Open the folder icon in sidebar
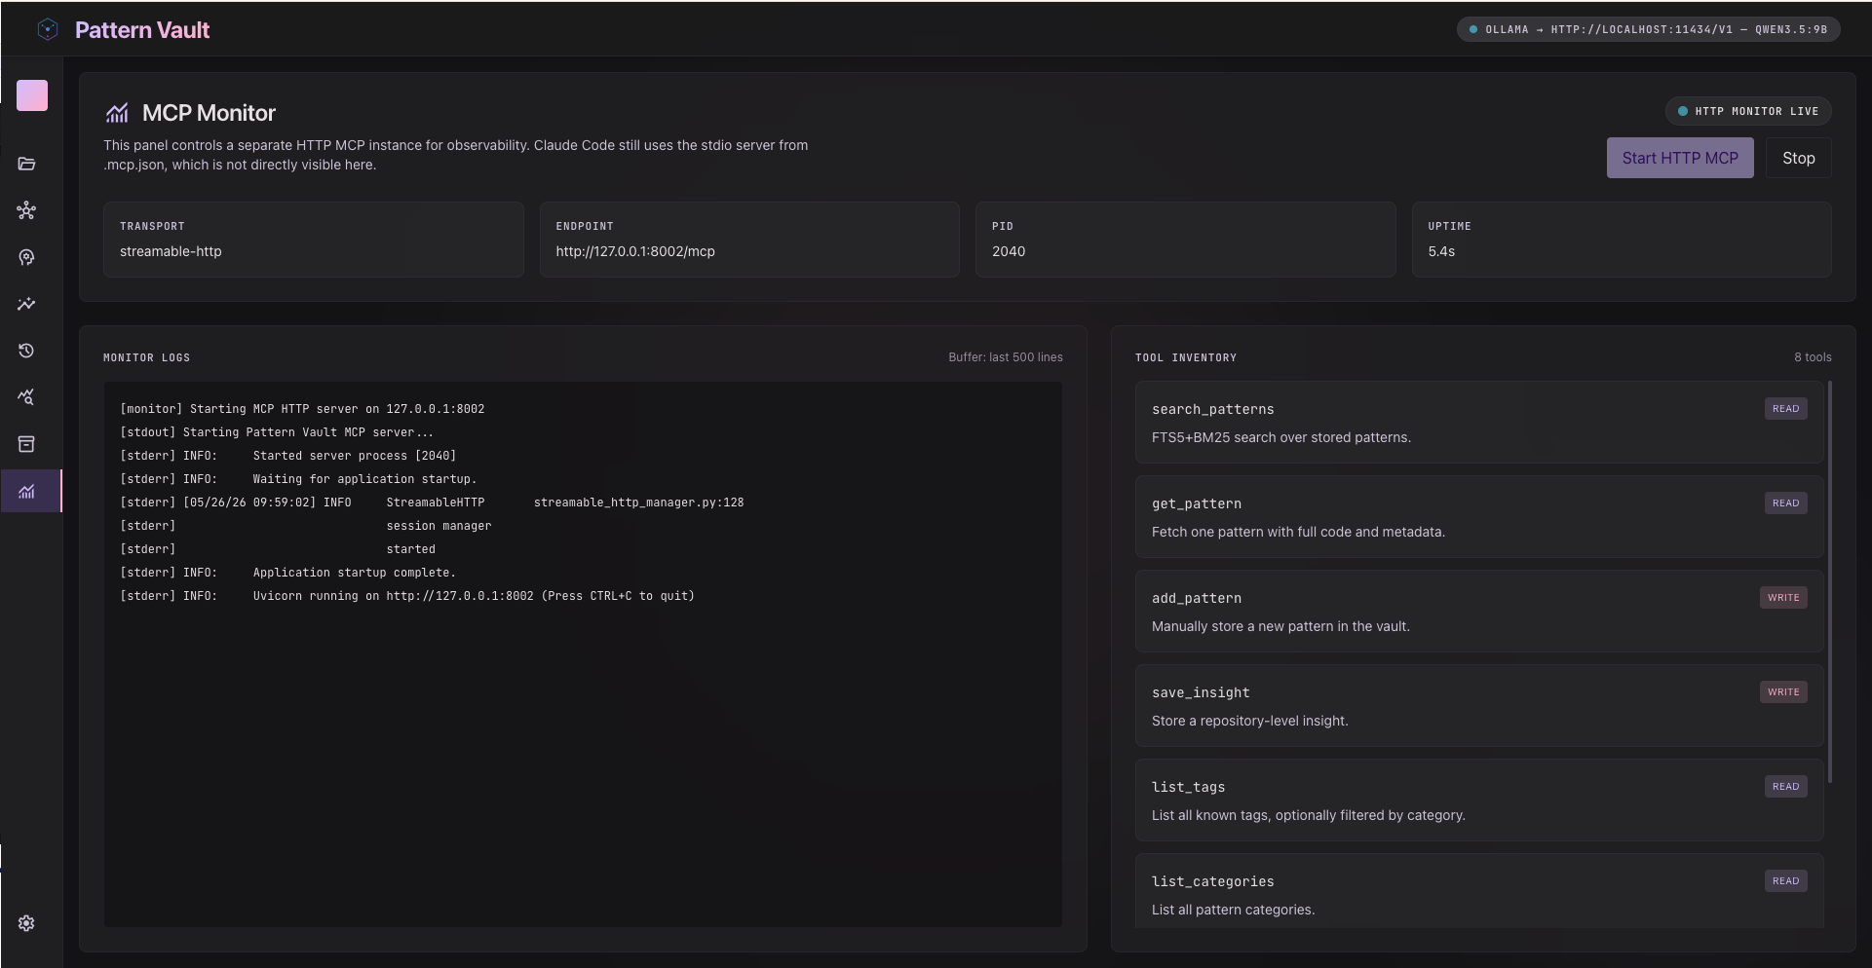1872x968 pixels. [x=26, y=164]
